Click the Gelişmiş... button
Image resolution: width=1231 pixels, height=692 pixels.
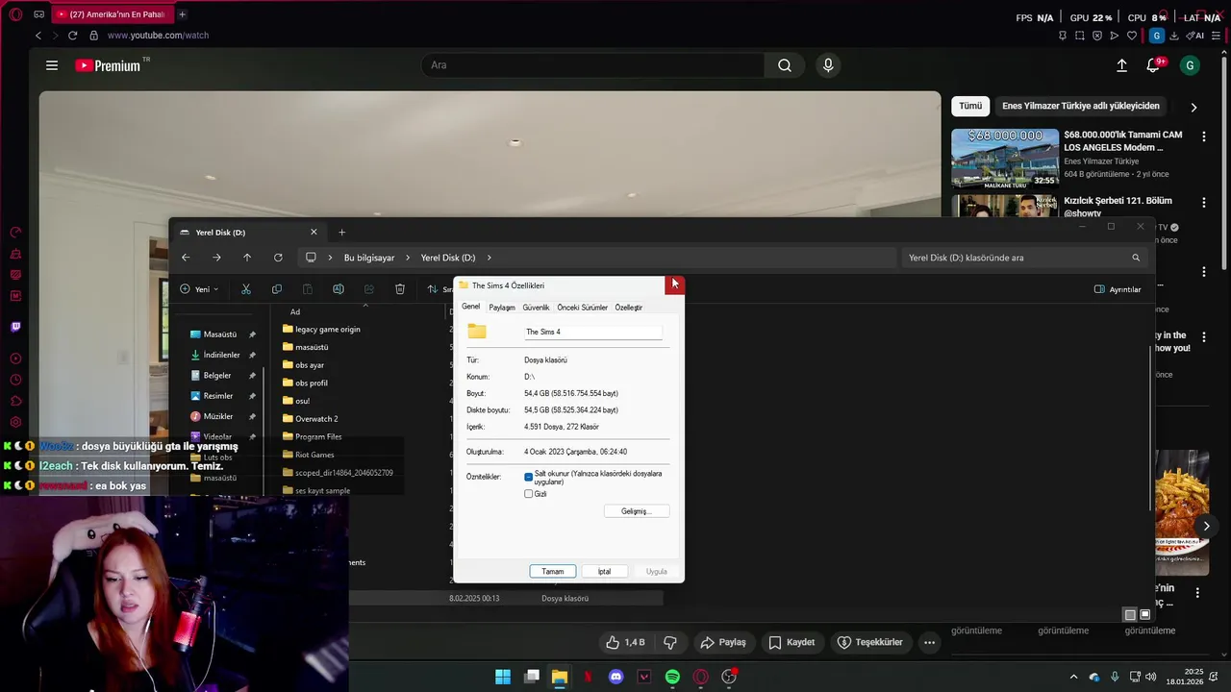(x=637, y=511)
